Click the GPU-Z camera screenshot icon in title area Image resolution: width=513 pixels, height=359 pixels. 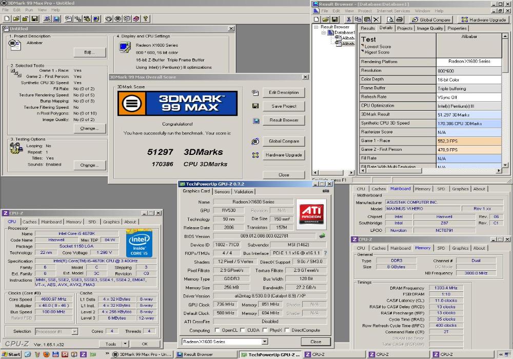(326, 191)
